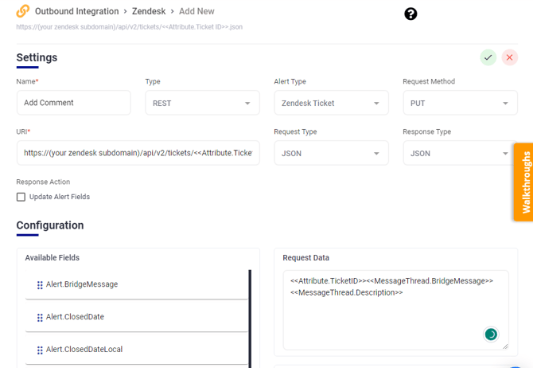Expand the Alert Type Zendesk Ticket dropdown

(x=331, y=103)
